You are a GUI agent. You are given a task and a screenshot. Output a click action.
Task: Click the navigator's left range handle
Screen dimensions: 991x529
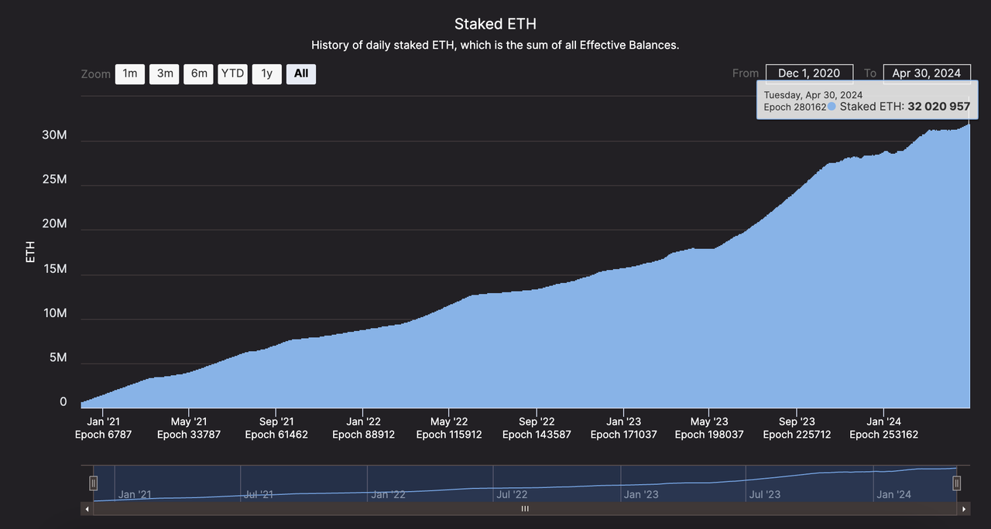tap(93, 483)
